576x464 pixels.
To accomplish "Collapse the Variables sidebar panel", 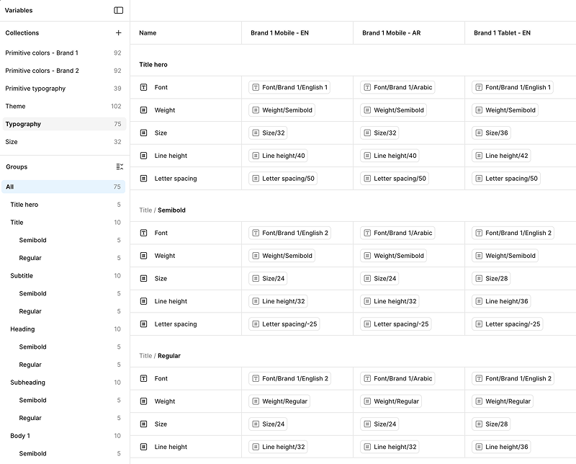I will click(117, 10).
